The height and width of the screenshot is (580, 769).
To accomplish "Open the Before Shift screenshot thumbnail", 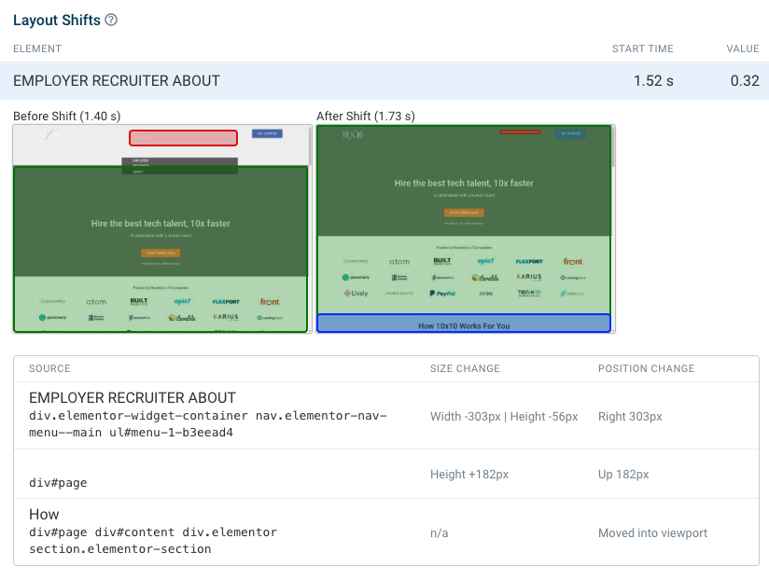I will [x=162, y=228].
